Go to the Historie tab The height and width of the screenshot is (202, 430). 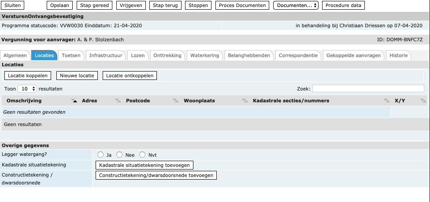398,56
